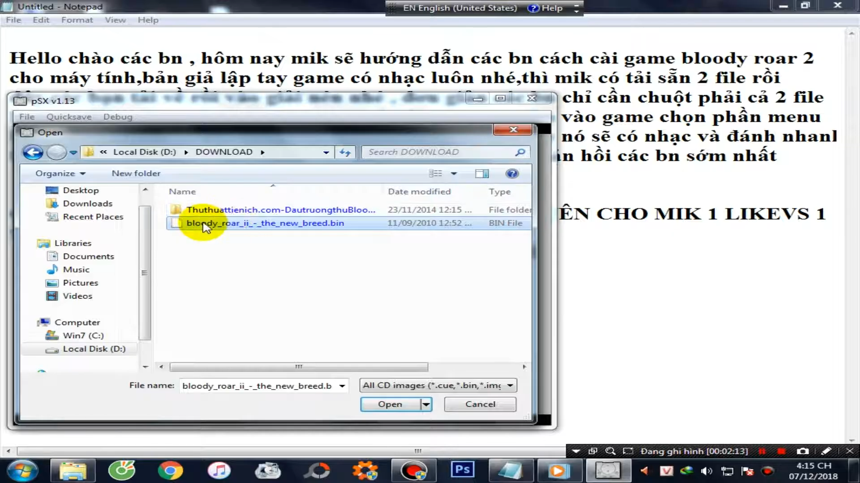Select Documents library
Screen dimensions: 860x483
[x=88, y=257]
